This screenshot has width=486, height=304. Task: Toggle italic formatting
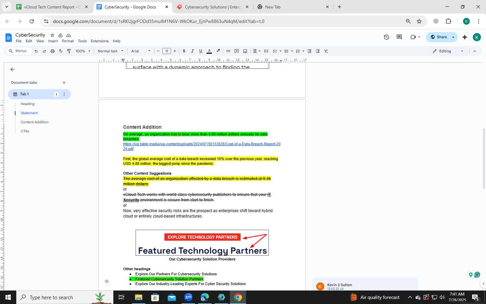pos(192,51)
